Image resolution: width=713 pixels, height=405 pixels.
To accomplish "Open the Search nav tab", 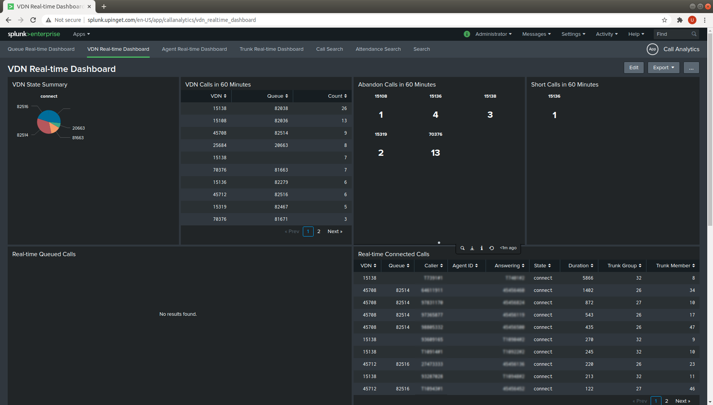I will point(422,49).
